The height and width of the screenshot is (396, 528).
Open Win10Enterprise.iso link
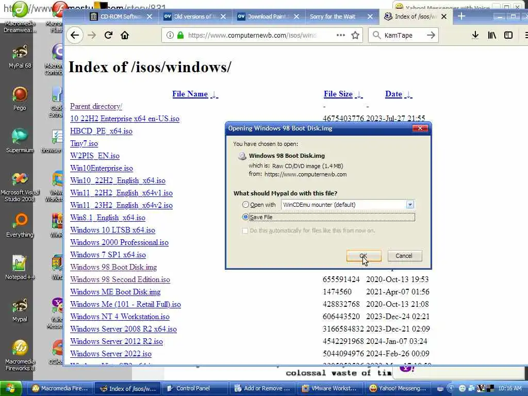[102, 168]
